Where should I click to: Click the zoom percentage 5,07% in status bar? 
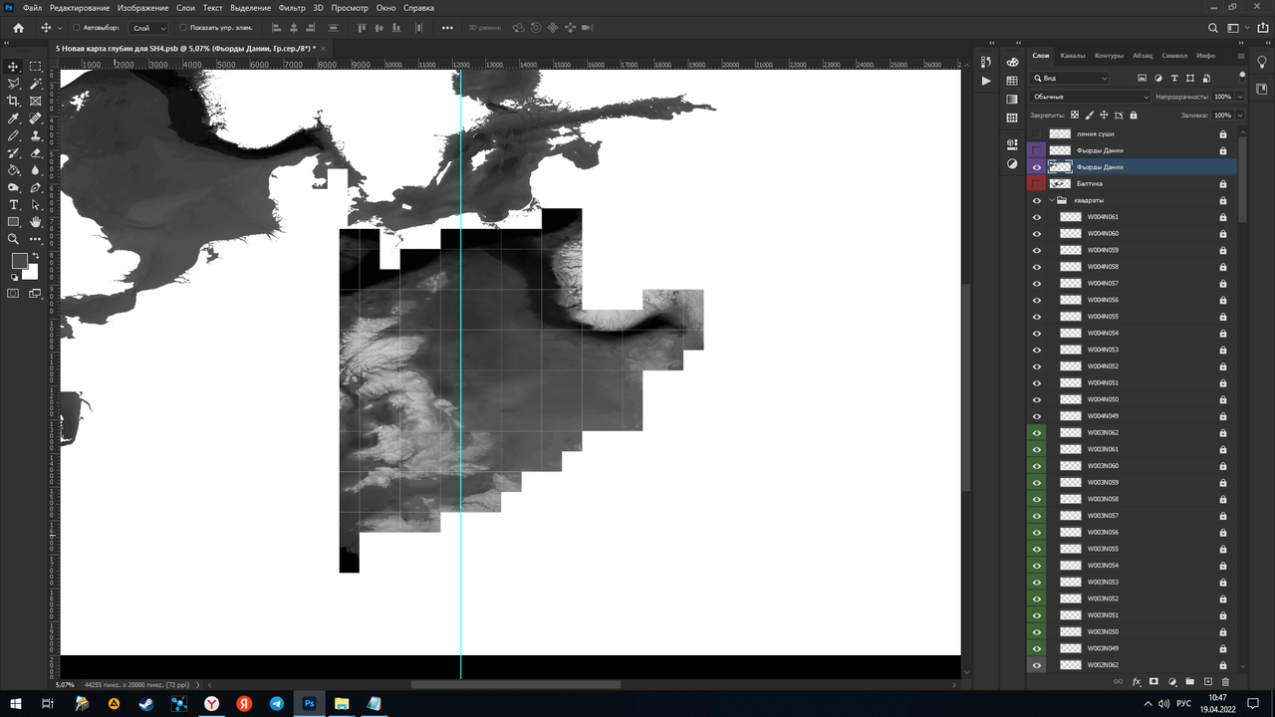point(65,685)
